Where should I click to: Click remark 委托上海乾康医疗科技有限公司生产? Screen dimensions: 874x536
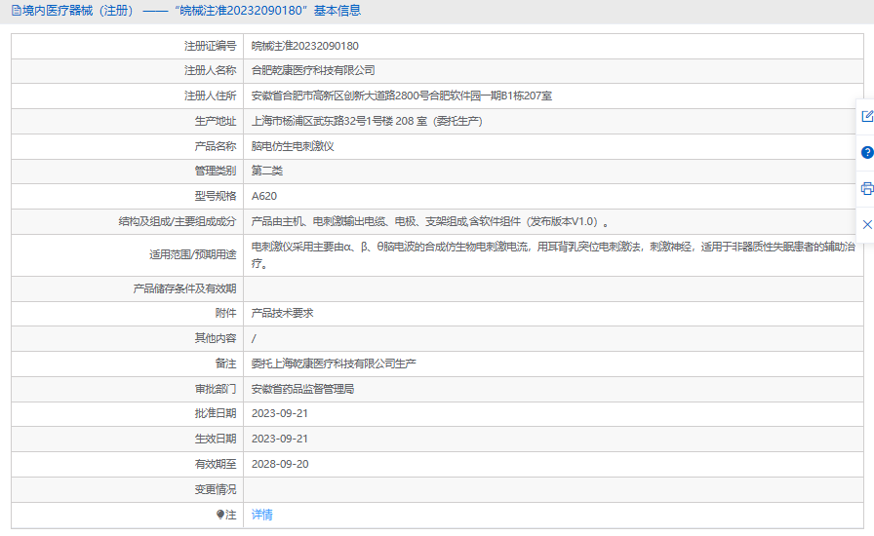tap(334, 364)
